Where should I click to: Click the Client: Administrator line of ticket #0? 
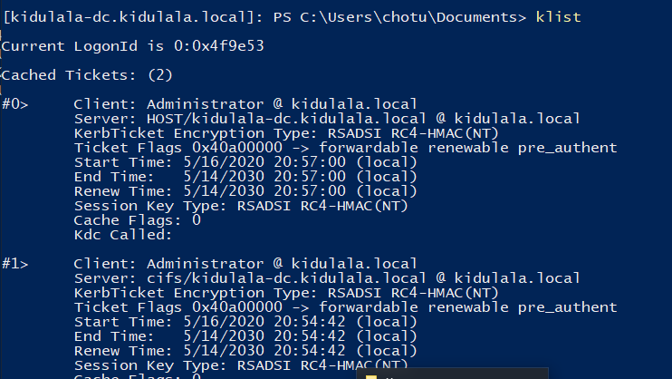[245, 104]
